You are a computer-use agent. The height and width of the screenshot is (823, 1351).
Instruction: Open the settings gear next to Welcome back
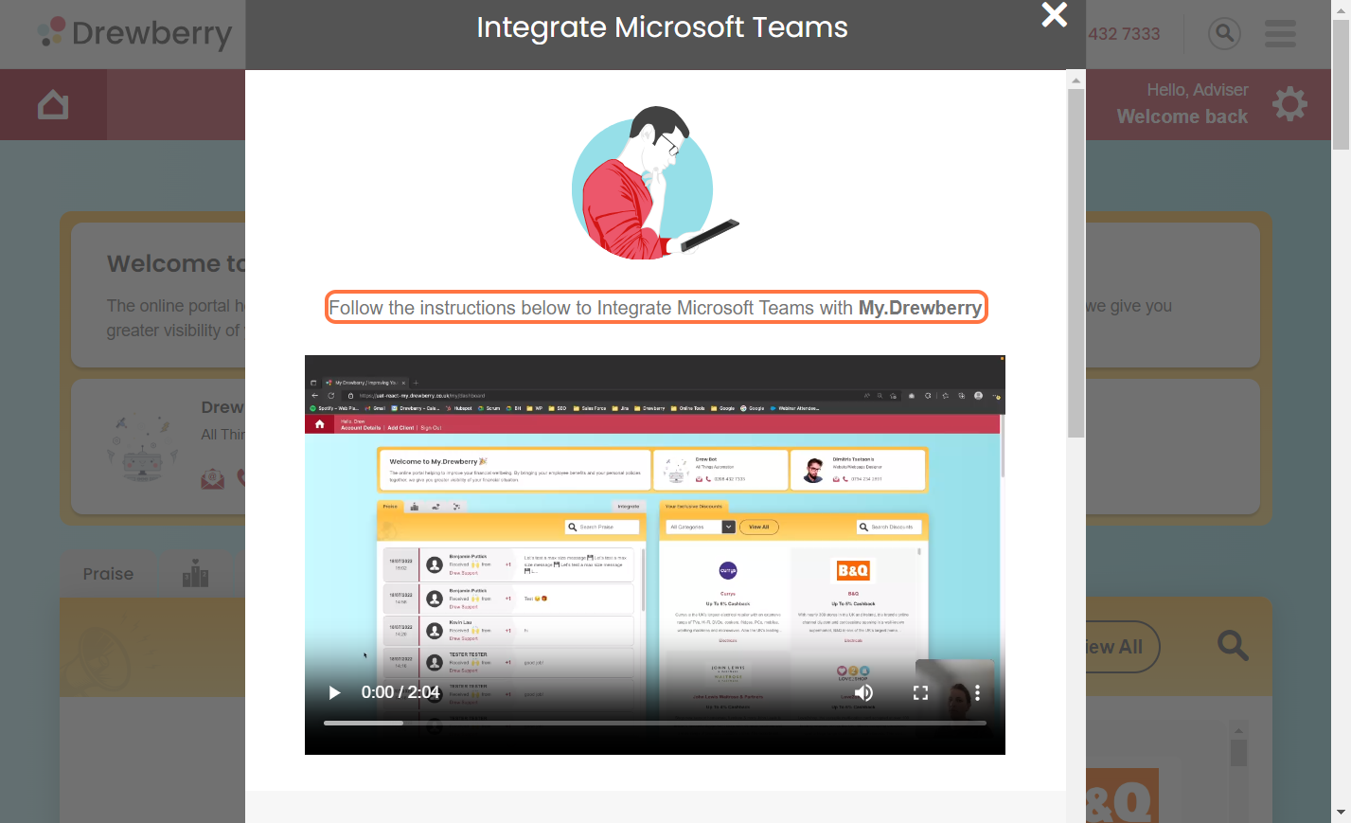(x=1289, y=103)
